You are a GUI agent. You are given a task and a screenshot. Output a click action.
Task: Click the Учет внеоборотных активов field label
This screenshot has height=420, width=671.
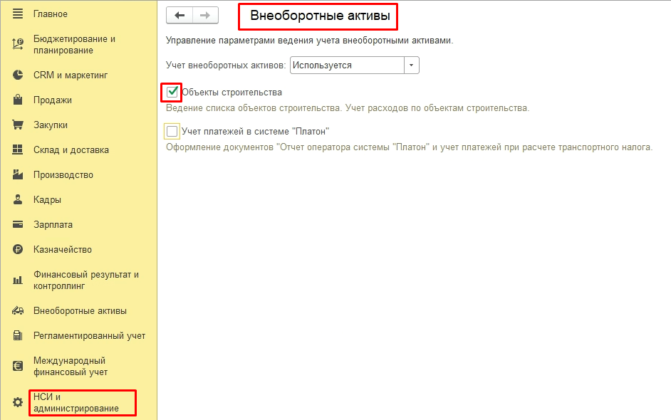(x=226, y=65)
